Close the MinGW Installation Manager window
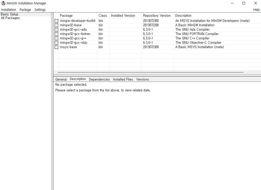 coord(256,3)
